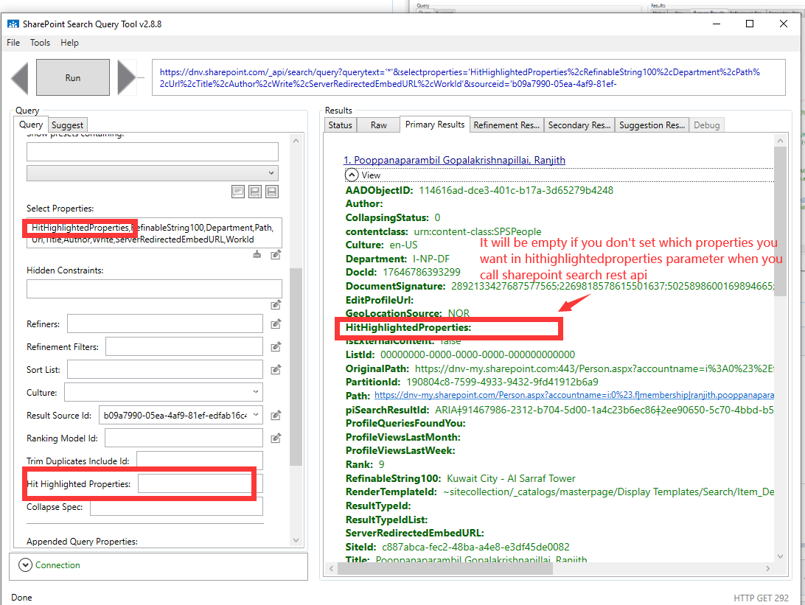Click the preset comment icon
The width and height of the screenshot is (805, 605).
238,191
